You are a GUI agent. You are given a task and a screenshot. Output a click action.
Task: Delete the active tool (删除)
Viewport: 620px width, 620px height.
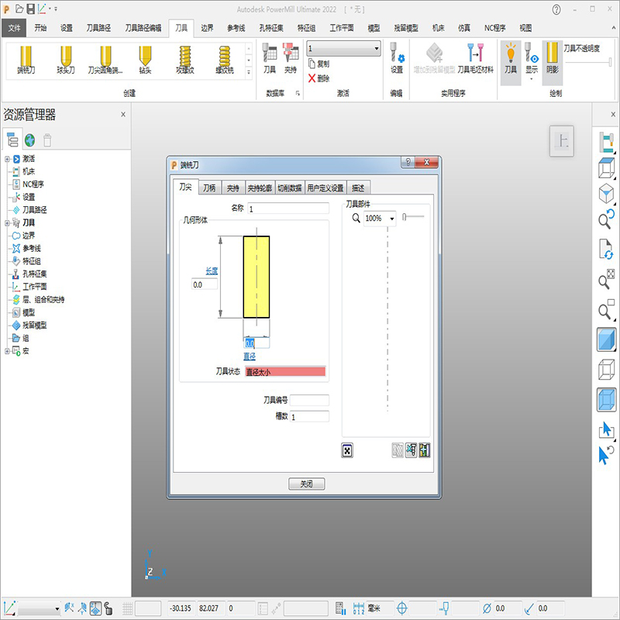pyautogui.click(x=319, y=78)
